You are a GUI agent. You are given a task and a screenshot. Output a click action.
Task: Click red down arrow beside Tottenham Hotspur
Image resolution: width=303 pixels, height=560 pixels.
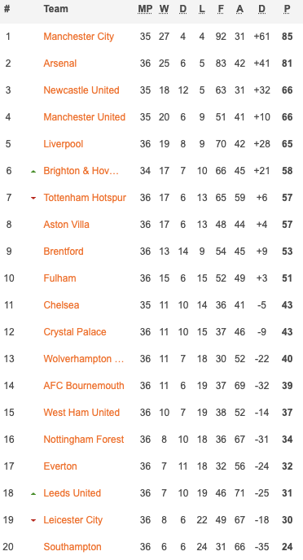pos(33,199)
